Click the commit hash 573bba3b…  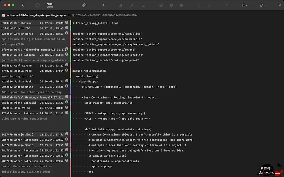pos(106,15)
